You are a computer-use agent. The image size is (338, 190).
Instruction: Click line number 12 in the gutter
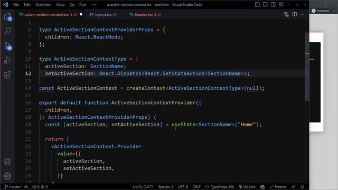tap(28, 73)
